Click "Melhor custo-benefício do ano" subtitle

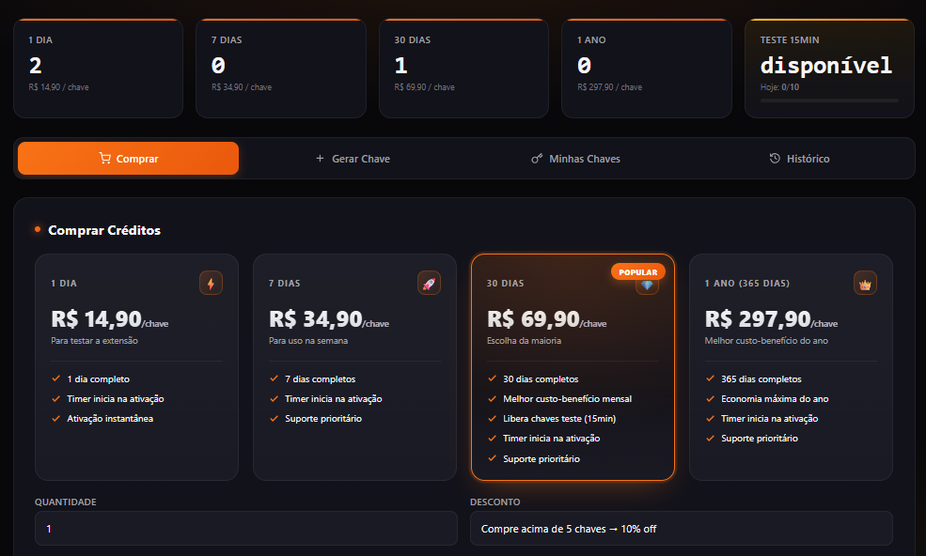tap(766, 341)
